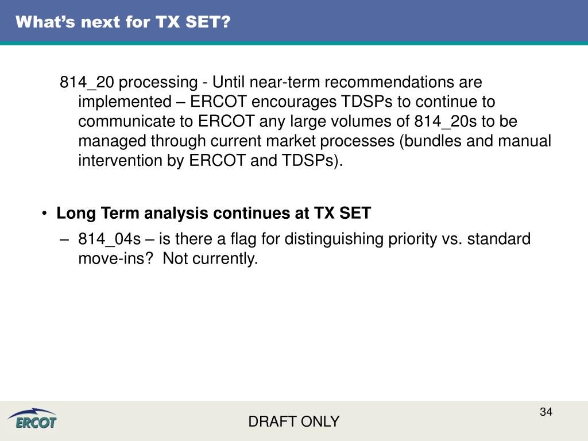
Task: Click the text 'move-ins?'
Action: click(x=115, y=258)
